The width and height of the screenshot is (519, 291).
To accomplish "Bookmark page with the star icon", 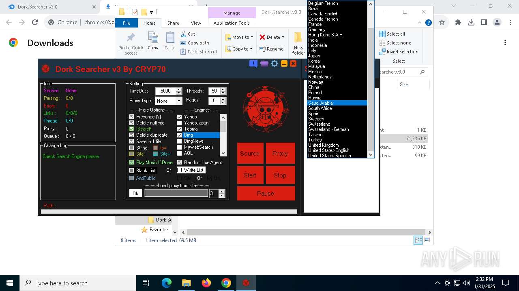I will [442, 23].
